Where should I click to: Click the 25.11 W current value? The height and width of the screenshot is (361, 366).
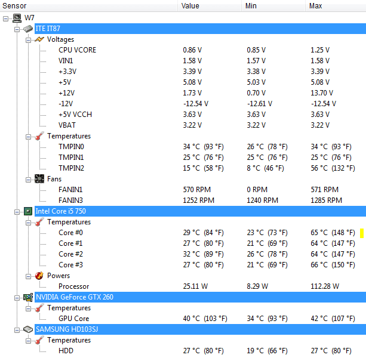195,286
